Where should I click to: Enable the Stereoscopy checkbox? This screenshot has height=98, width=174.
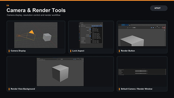82,39
